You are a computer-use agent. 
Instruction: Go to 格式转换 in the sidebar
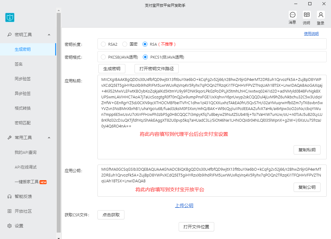coord(23,108)
